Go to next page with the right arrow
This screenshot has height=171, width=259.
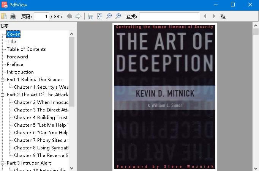pyautogui.click(x=78, y=16)
